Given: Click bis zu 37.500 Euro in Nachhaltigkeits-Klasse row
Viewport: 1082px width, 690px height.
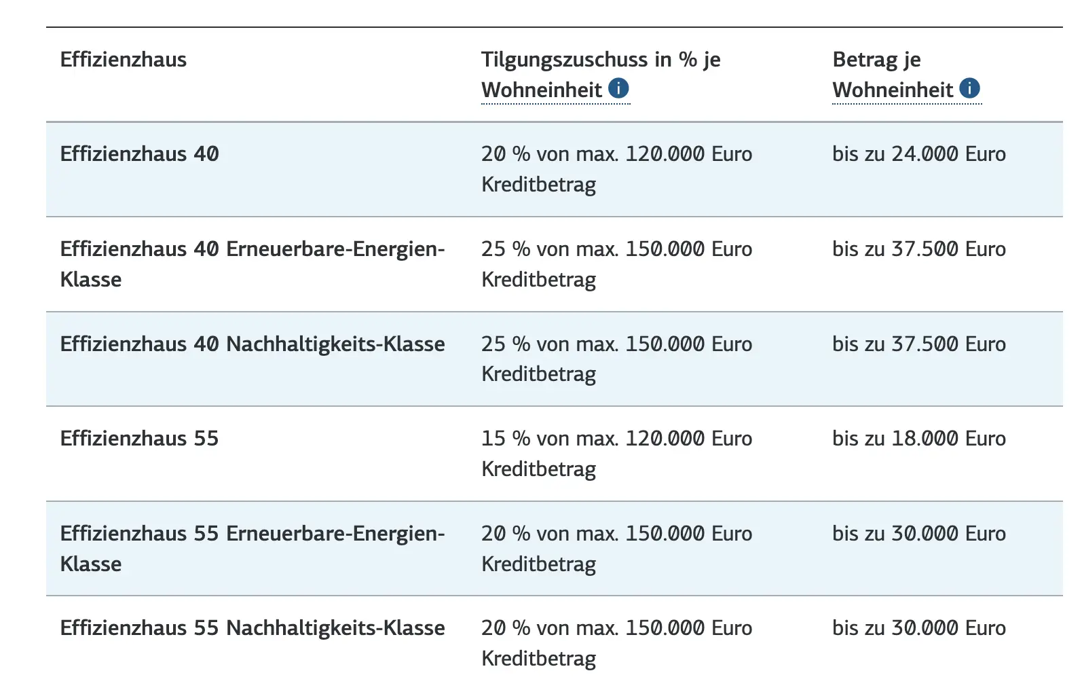Looking at the screenshot, I should pyautogui.click(x=919, y=344).
